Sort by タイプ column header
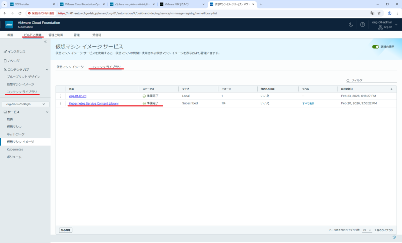This screenshot has width=402, height=243. [185, 89]
